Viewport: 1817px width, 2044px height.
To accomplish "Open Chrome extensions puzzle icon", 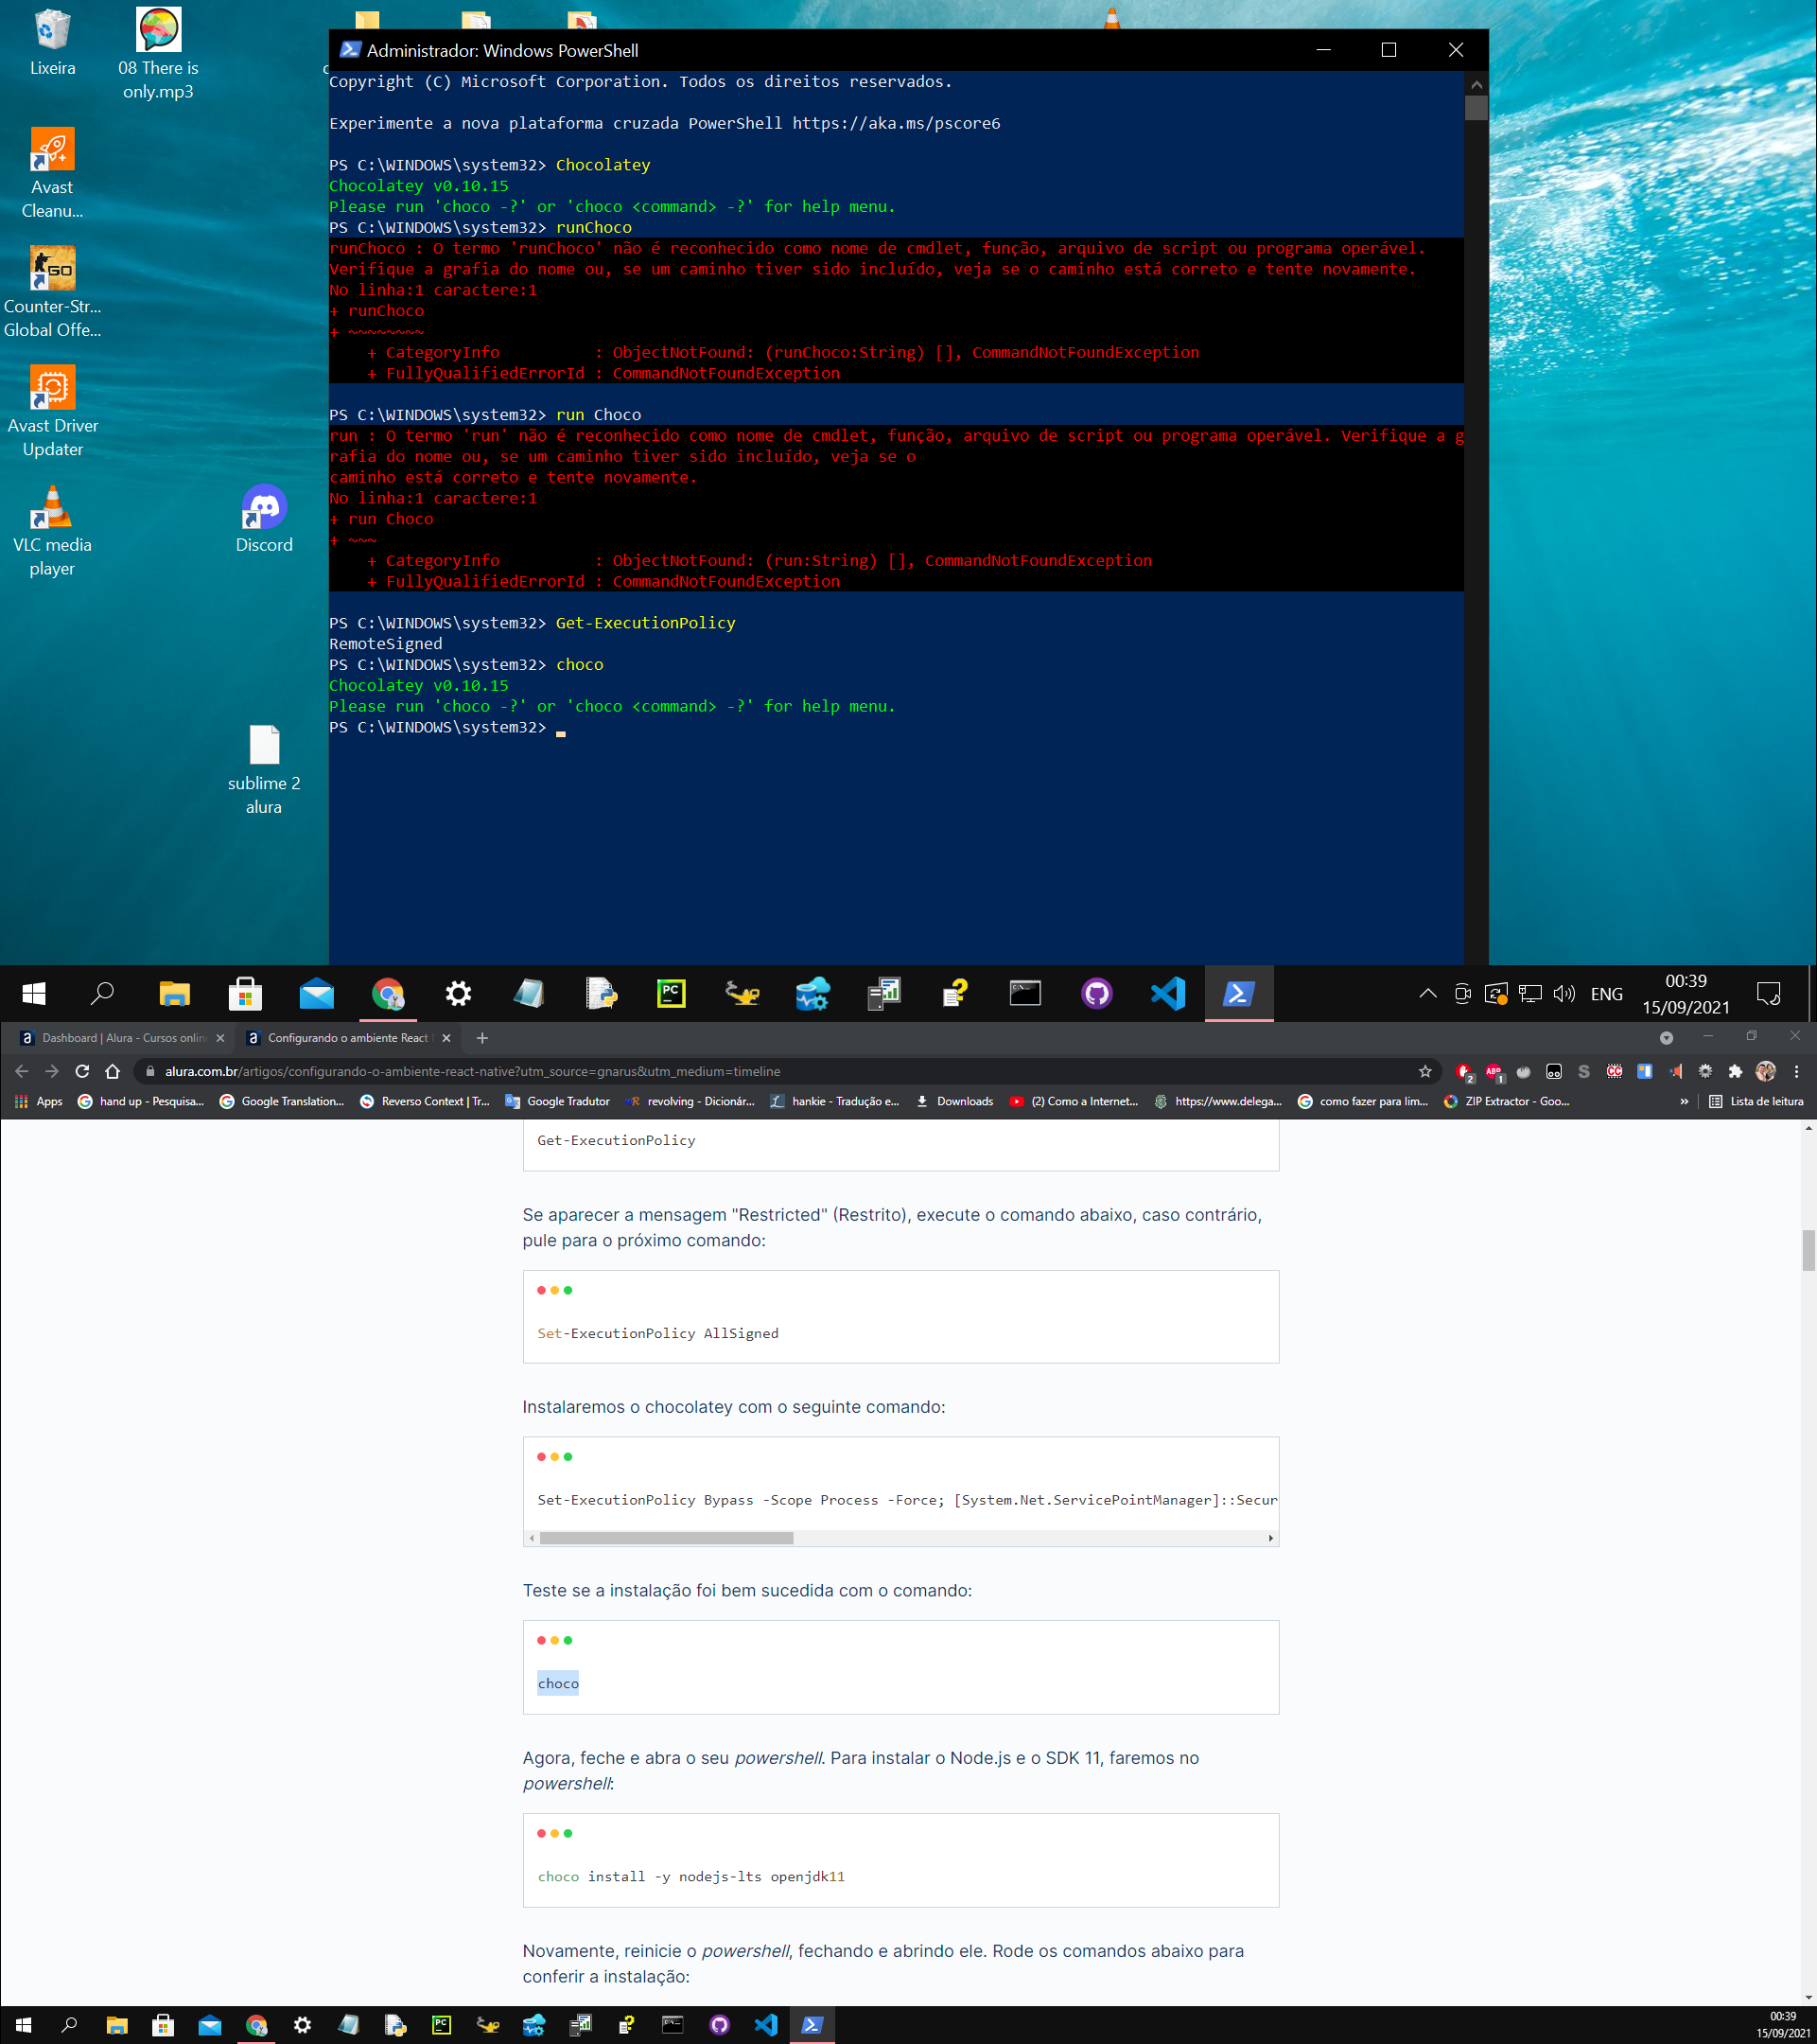I will tap(1735, 1071).
